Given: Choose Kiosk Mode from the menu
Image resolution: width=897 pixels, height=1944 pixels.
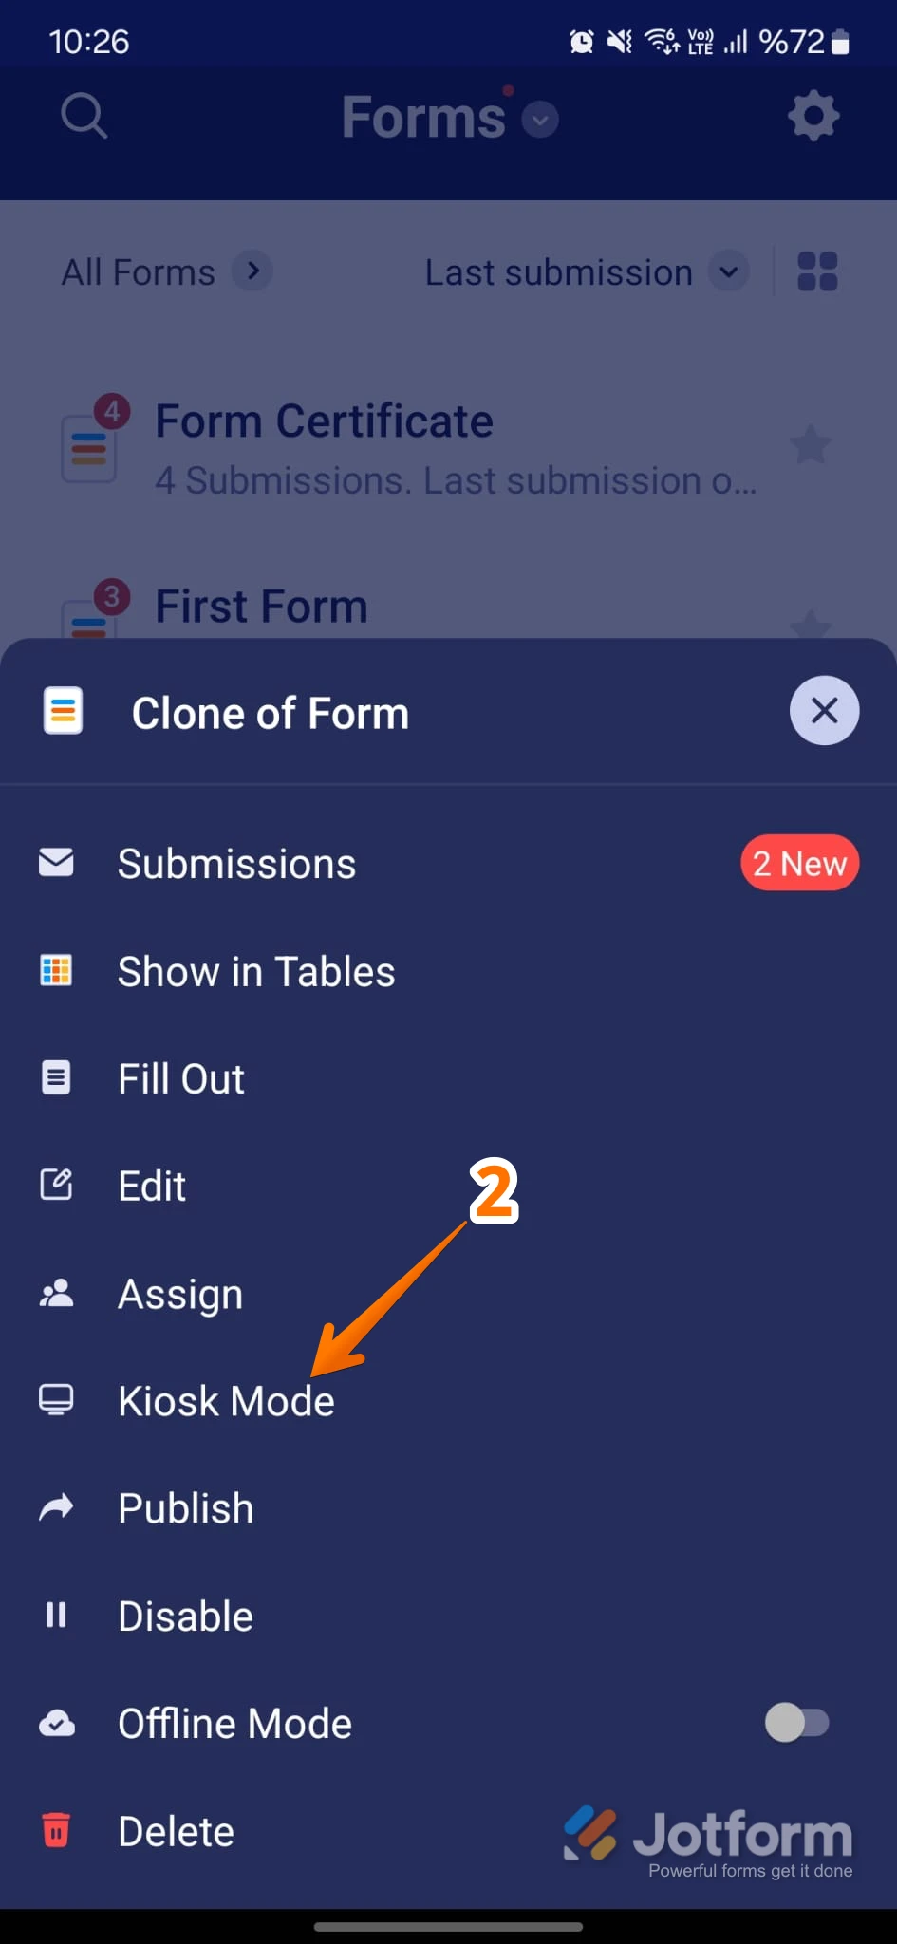Looking at the screenshot, I should pos(225,1400).
